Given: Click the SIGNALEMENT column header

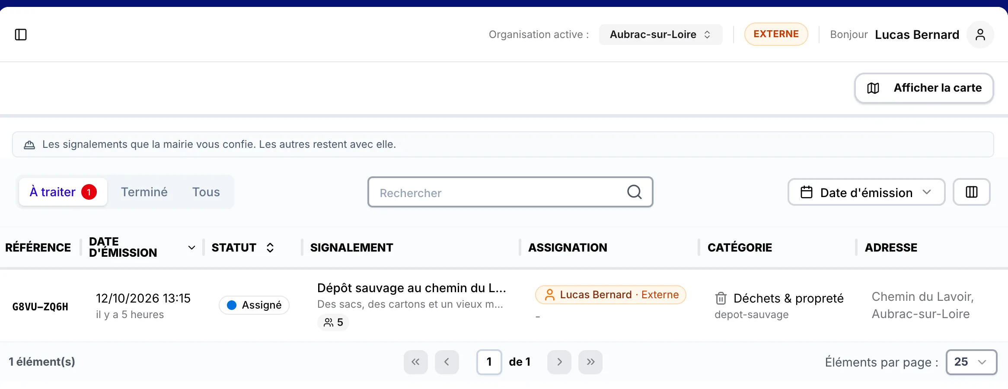Looking at the screenshot, I should [x=351, y=248].
